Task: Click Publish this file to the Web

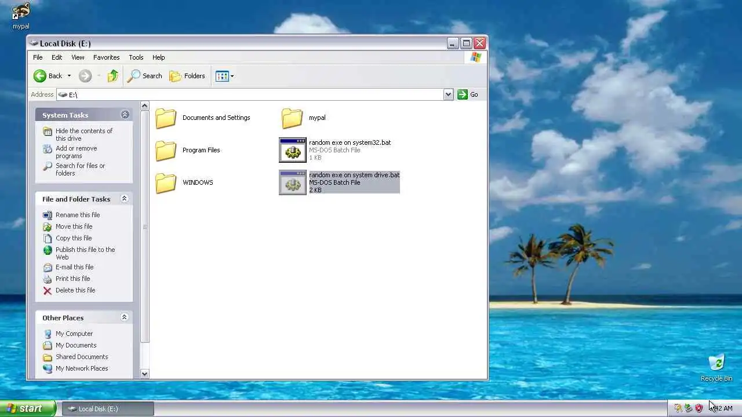Action: [x=85, y=253]
